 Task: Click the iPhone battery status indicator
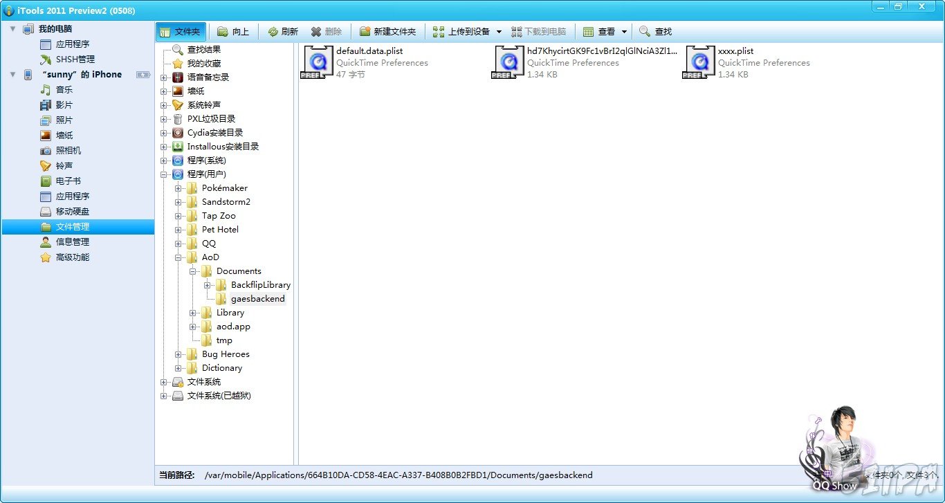pos(143,75)
